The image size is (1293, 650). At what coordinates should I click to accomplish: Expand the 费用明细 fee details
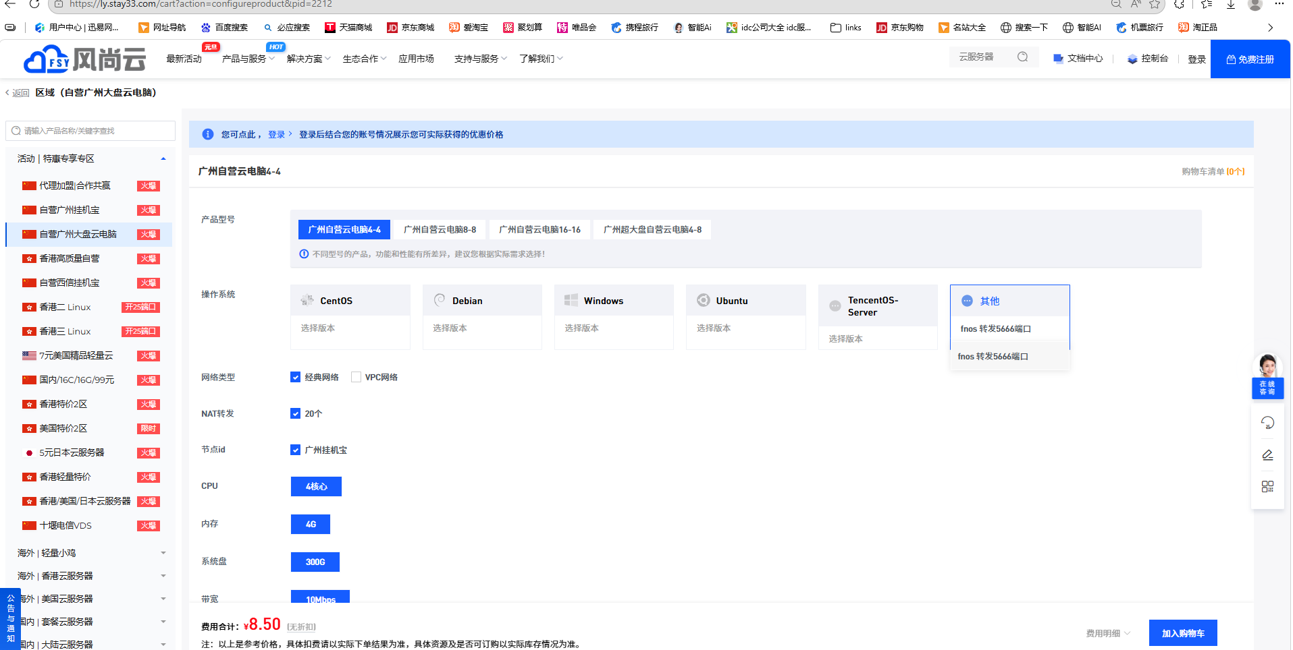click(x=1107, y=633)
